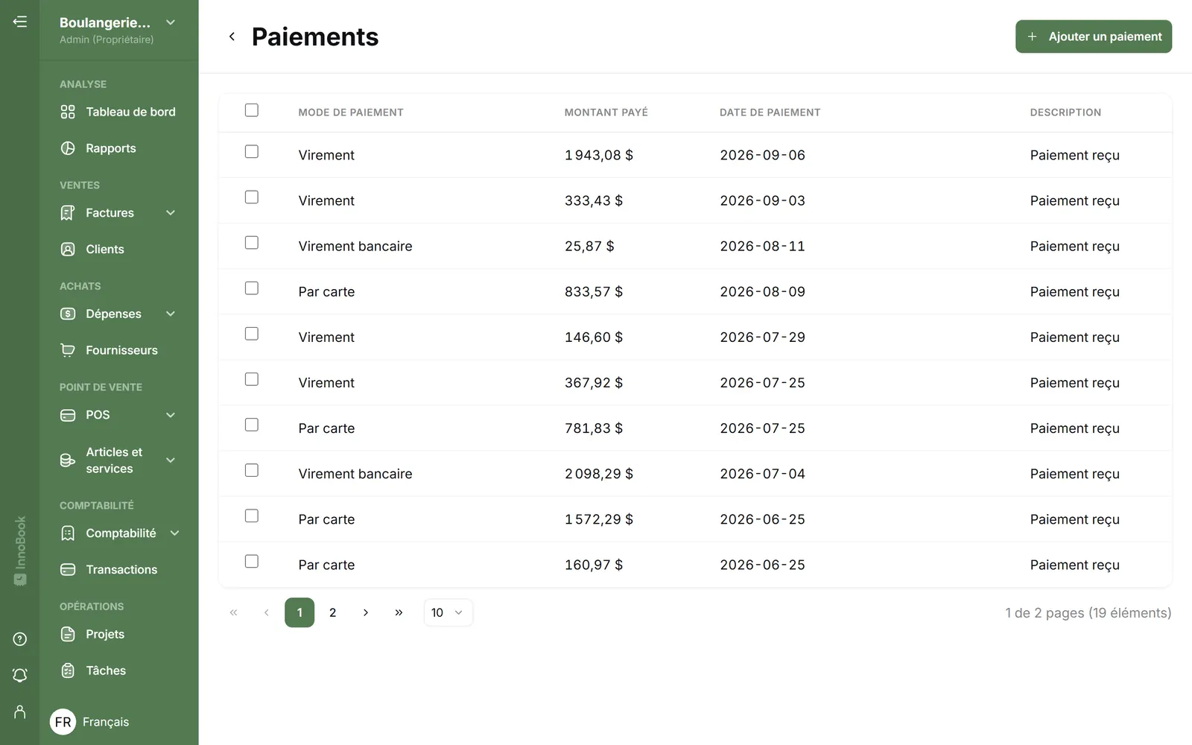The height and width of the screenshot is (745, 1192).
Task: Go back using the arrow beside Paiements
Action: click(x=232, y=37)
